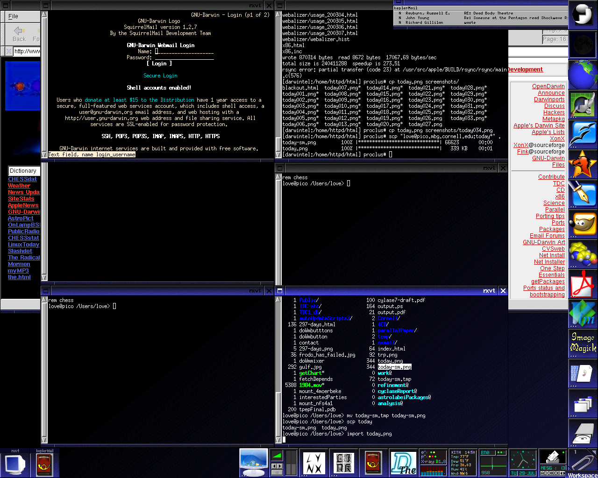
Task: Launch the OpenOffice seagulls dock icon
Action: pyautogui.click(x=583, y=134)
